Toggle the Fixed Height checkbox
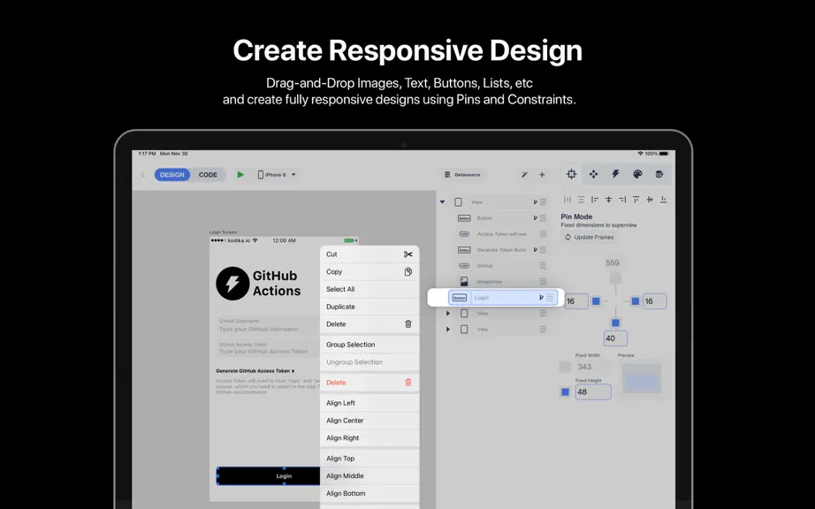Viewport: 815px width, 509px height. 565,392
